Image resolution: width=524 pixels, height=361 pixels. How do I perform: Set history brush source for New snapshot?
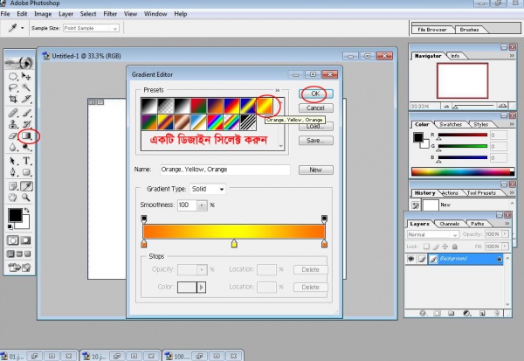tap(416, 205)
